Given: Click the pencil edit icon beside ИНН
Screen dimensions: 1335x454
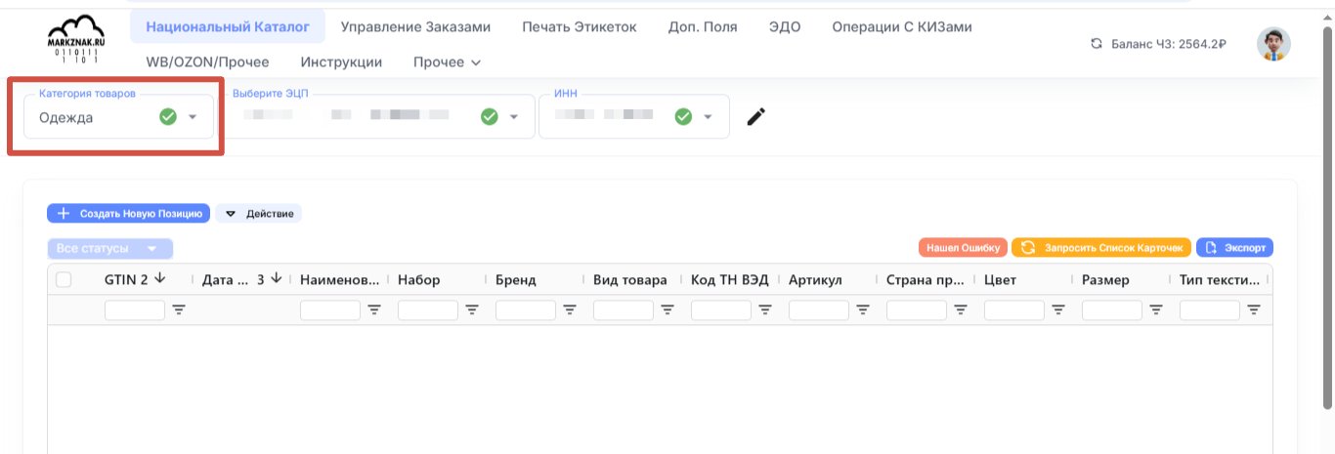Looking at the screenshot, I should coord(755,117).
